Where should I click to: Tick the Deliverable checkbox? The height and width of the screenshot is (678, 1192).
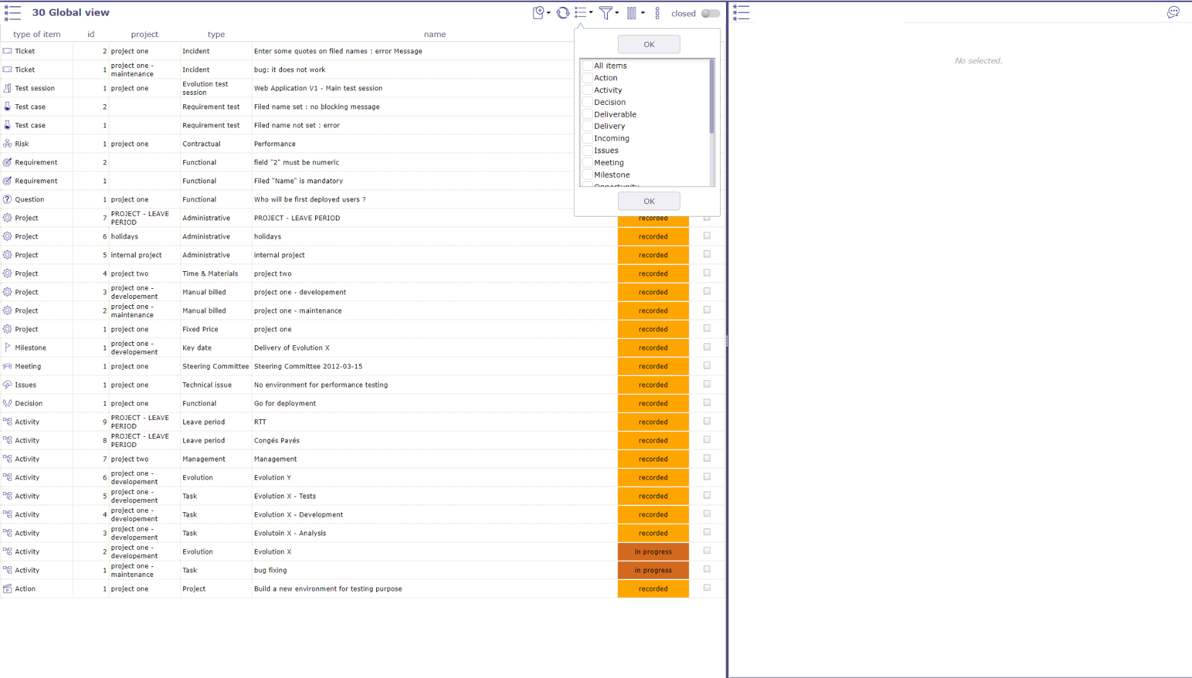tap(588, 114)
